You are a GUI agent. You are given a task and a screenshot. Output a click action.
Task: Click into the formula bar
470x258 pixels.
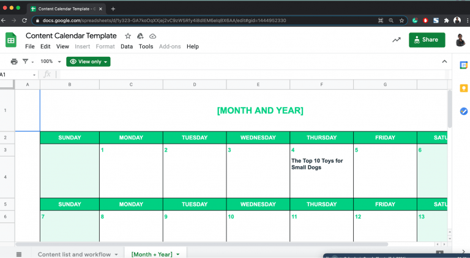(253, 75)
